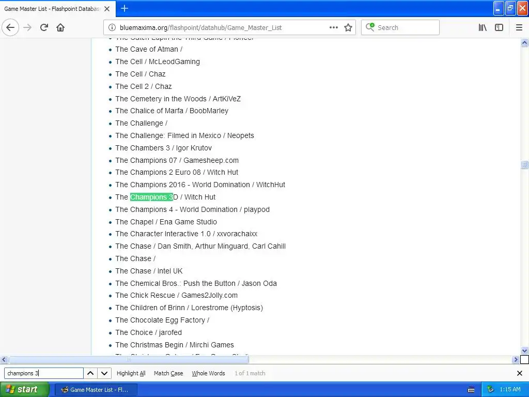Click the horizontal scrollbar thumb
Image resolution: width=529 pixels, height=397 pixels.
click(129, 360)
